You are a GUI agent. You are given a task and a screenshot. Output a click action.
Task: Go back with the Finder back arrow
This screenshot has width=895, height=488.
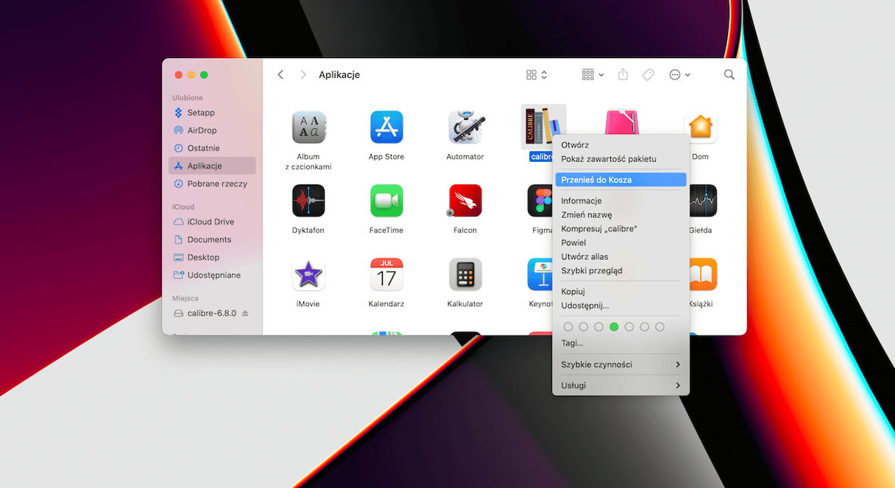point(280,75)
